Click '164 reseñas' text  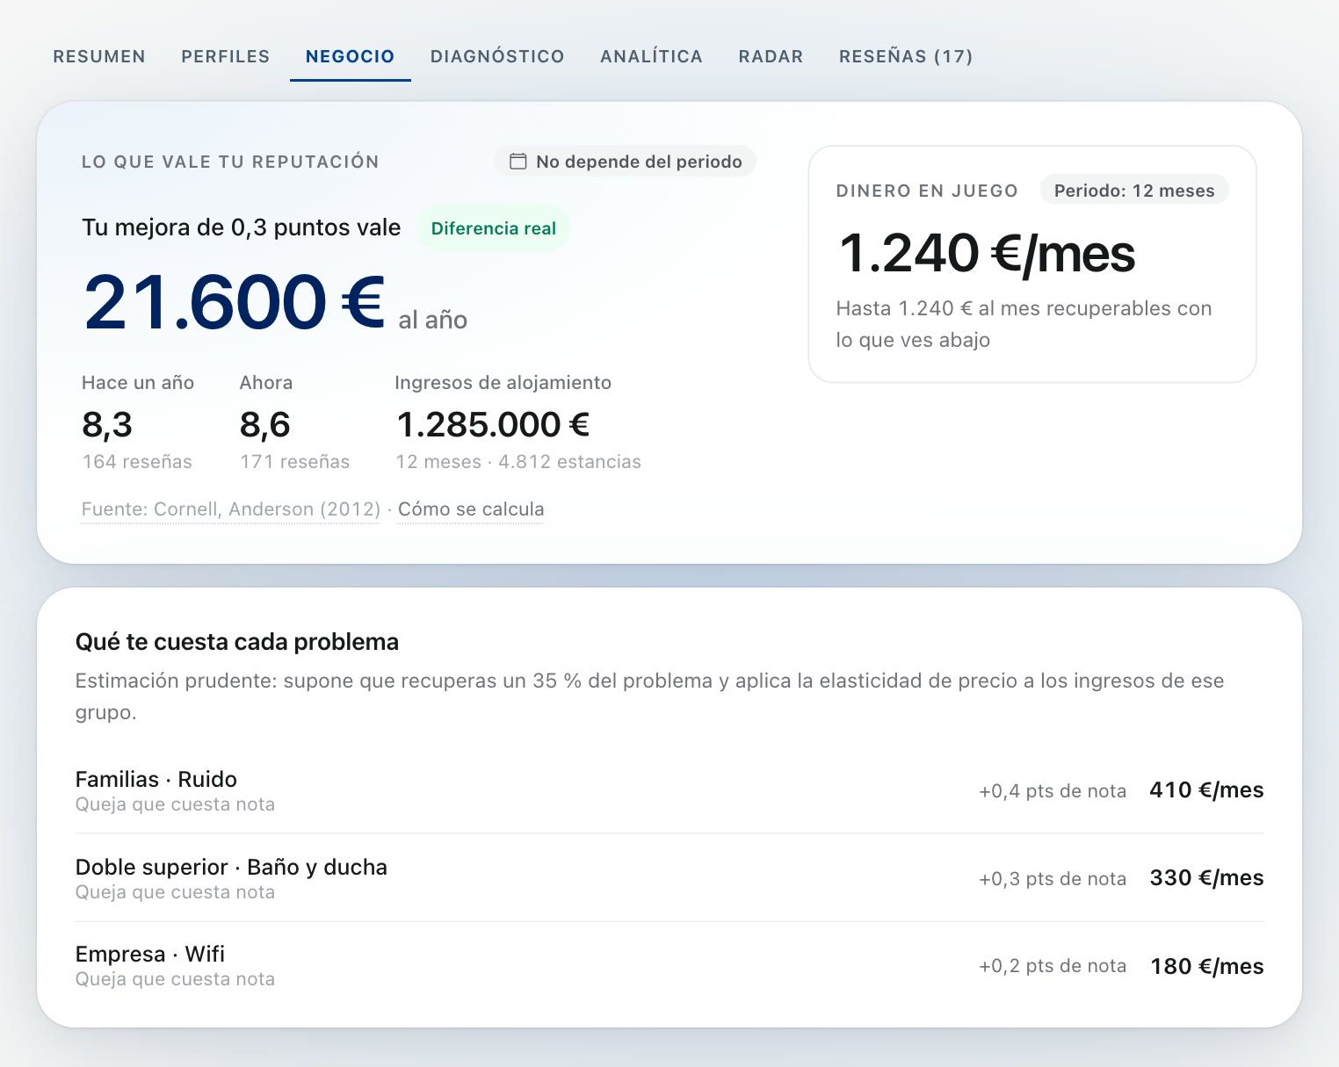click(137, 462)
